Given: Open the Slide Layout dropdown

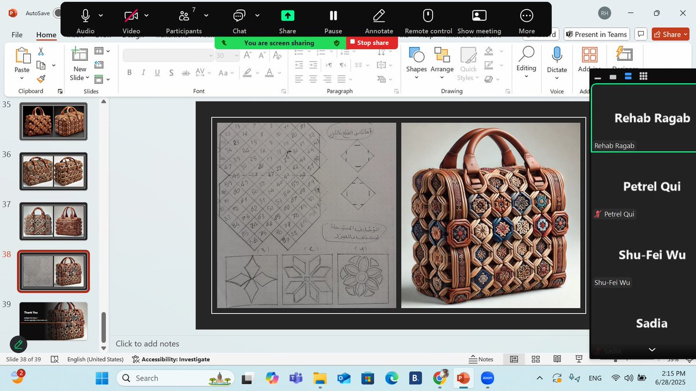Looking at the screenshot, I should coord(102,52).
